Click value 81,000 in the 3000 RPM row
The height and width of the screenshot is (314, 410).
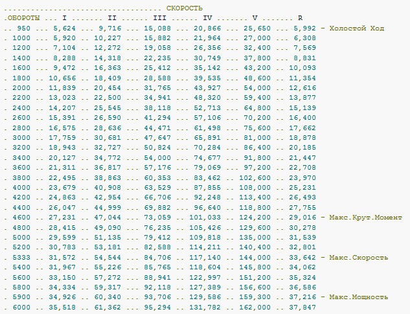257,138
